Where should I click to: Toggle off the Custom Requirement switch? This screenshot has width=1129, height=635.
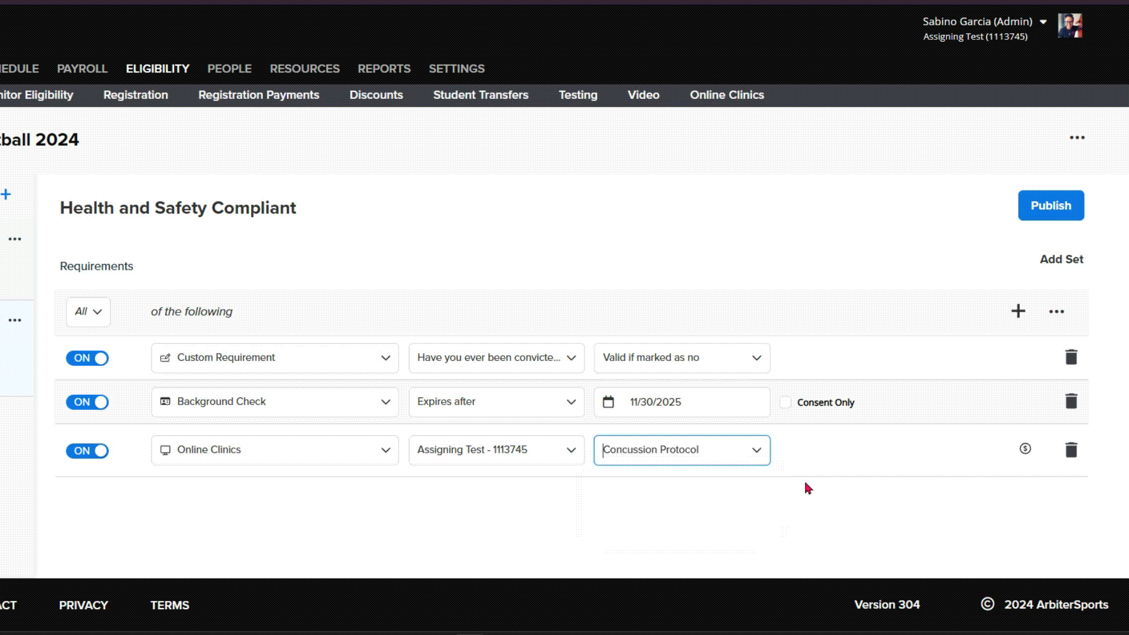point(87,357)
